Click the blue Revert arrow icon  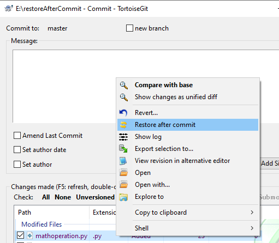[x=123, y=113]
